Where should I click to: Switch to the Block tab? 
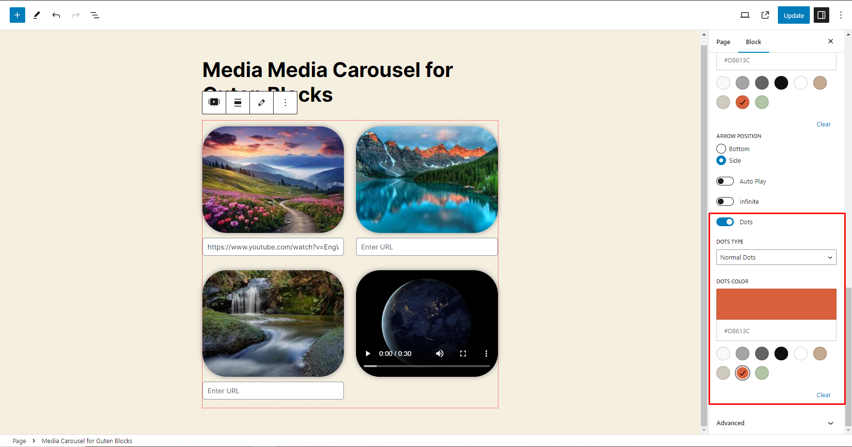(x=753, y=42)
